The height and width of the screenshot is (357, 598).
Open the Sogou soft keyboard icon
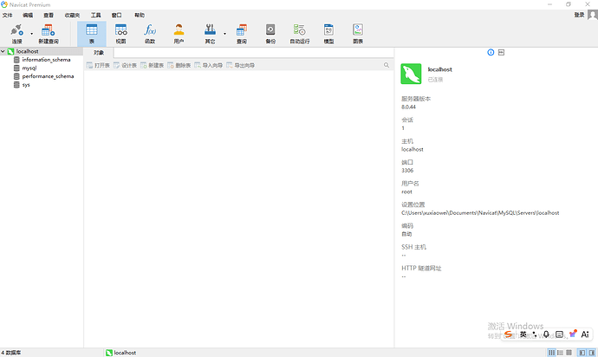point(559,334)
